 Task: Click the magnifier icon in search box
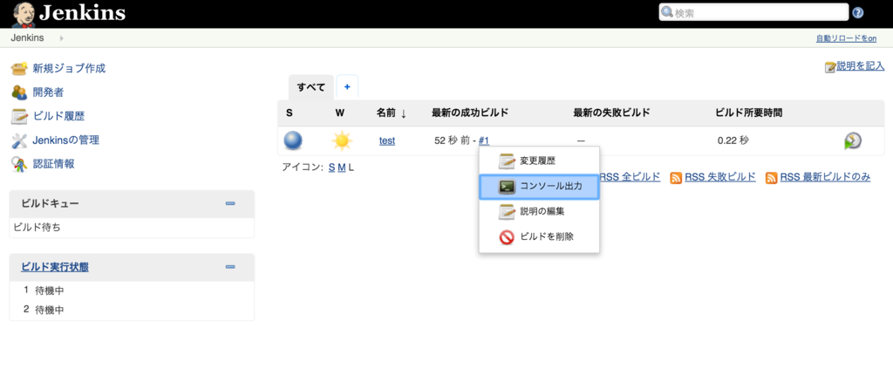tap(667, 12)
